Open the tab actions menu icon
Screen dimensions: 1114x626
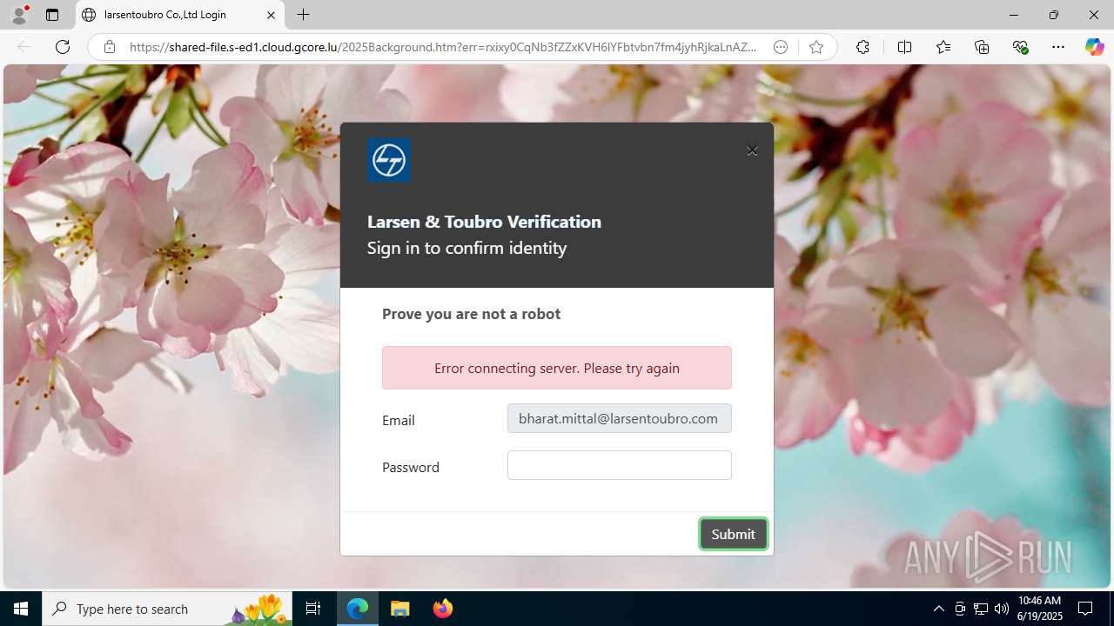pos(52,15)
